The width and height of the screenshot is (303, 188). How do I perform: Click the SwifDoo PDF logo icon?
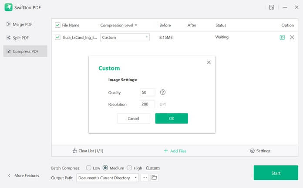[8, 7]
